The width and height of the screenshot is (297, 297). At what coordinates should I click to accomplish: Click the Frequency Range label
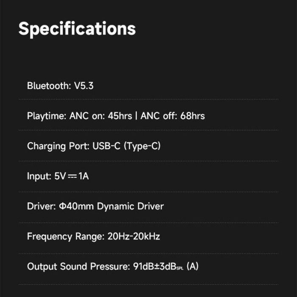(x=64, y=237)
